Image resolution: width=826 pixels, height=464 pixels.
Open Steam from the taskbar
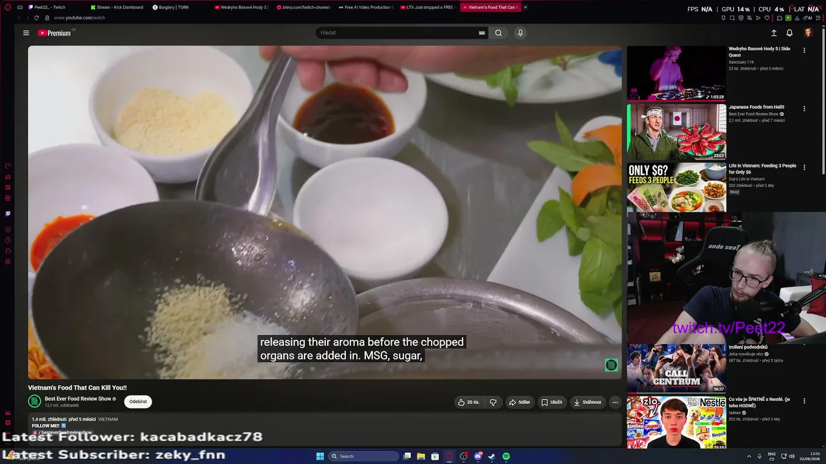point(492,456)
